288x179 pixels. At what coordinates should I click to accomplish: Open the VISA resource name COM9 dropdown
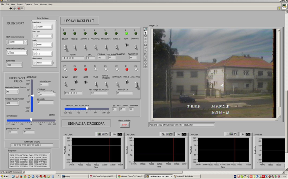pos(25,42)
